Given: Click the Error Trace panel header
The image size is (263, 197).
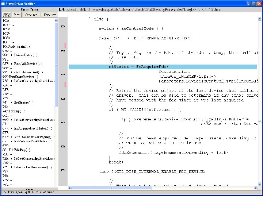Looking at the screenshot, I should (x=30, y=9).
